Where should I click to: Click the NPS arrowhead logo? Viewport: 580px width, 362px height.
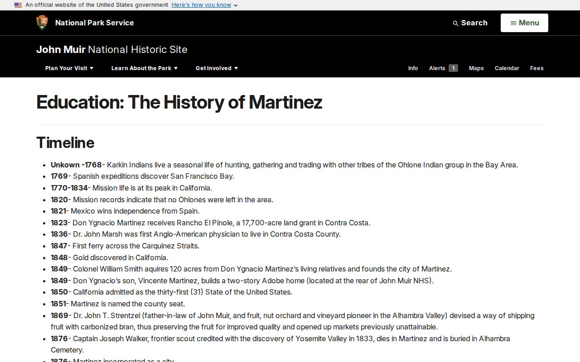click(x=42, y=23)
